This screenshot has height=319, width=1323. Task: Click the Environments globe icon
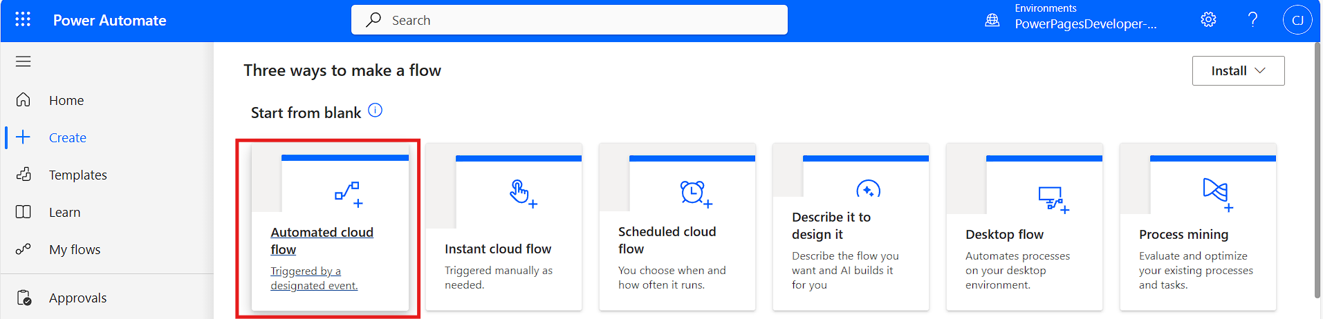pyautogui.click(x=992, y=20)
